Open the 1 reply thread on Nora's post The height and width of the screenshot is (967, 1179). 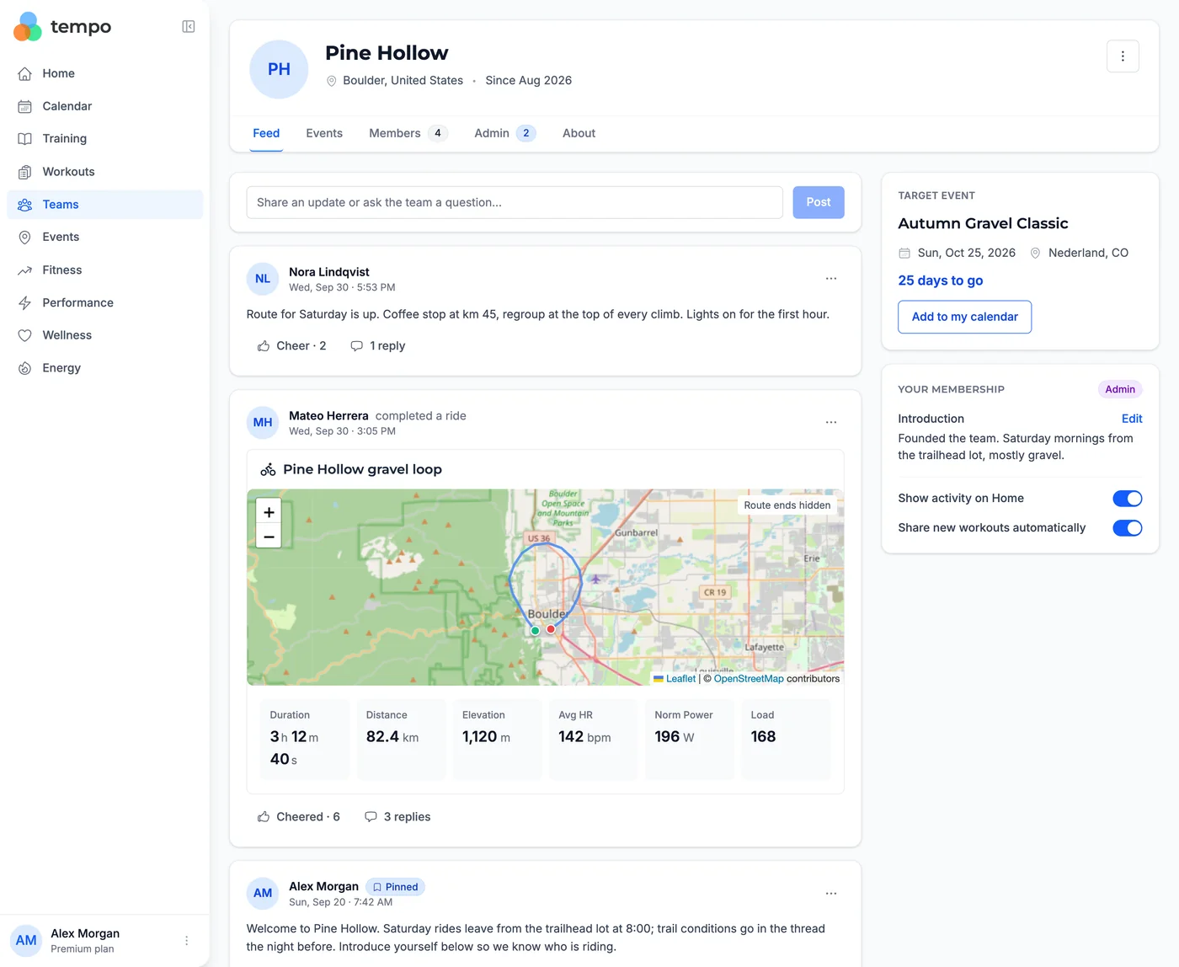point(378,346)
